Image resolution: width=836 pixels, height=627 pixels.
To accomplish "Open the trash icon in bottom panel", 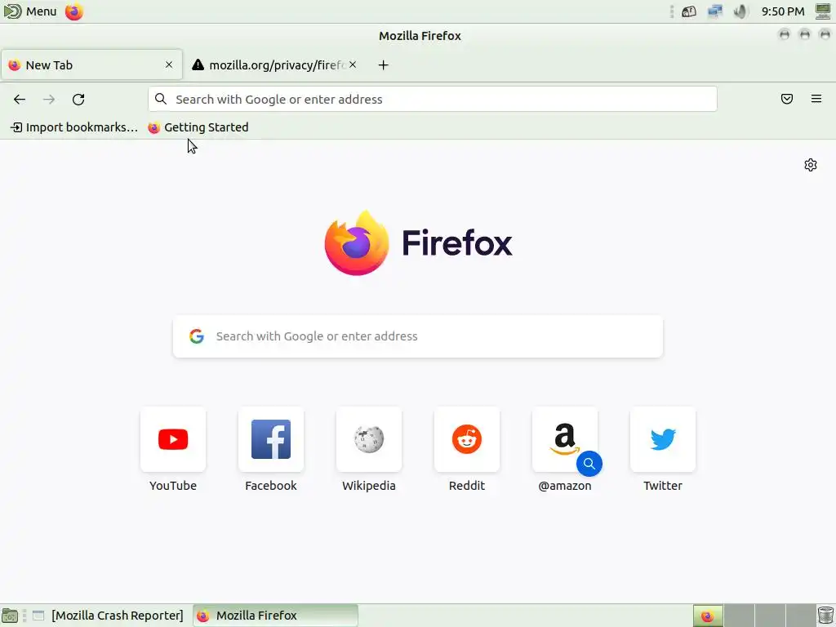I will [x=825, y=616].
